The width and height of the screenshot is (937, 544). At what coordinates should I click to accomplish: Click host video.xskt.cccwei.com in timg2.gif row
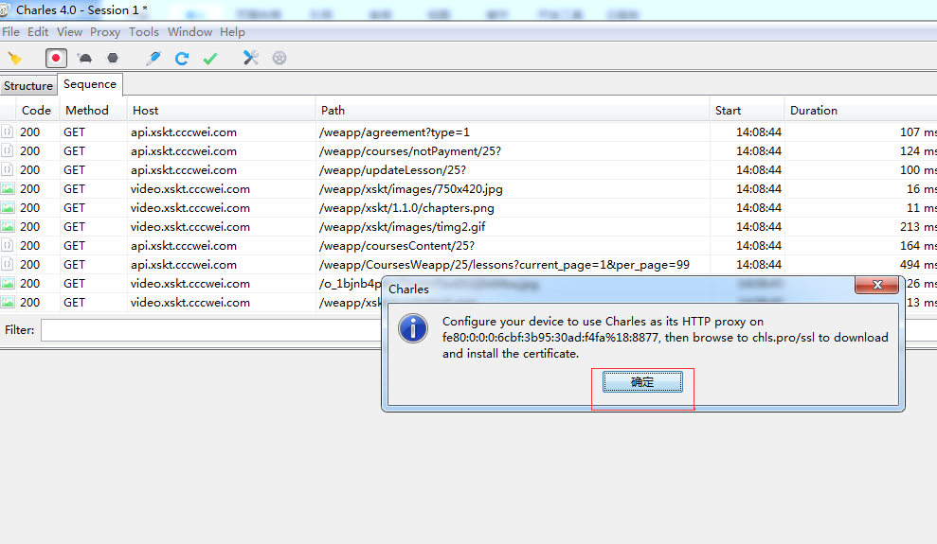pos(190,227)
